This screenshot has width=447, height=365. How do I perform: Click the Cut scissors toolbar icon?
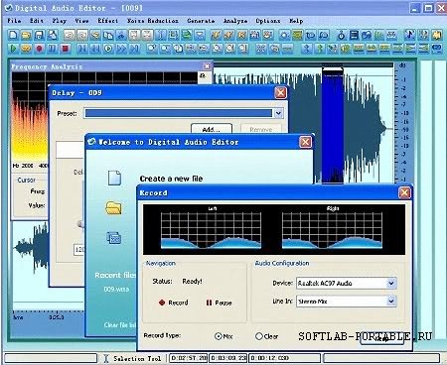tap(121, 35)
